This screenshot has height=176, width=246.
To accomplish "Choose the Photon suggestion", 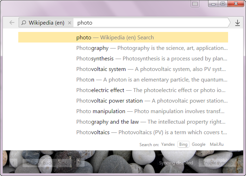I will pos(123,79).
